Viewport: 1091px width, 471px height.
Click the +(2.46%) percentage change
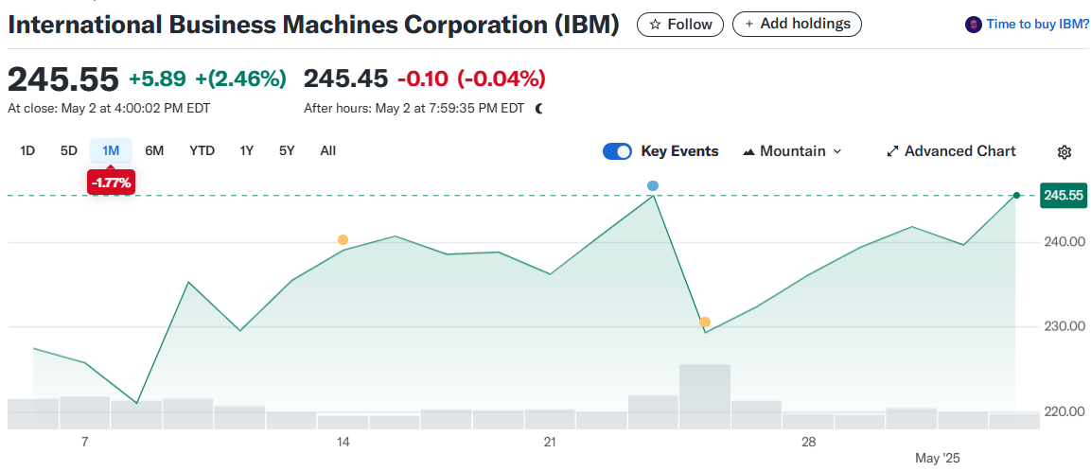click(x=241, y=79)
